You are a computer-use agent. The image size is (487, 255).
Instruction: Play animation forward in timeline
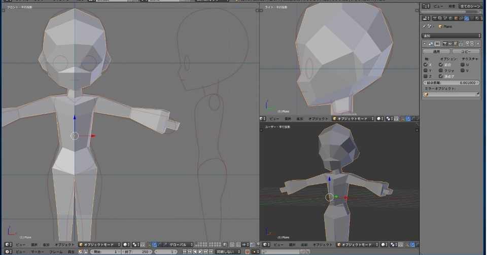(201, 251)
